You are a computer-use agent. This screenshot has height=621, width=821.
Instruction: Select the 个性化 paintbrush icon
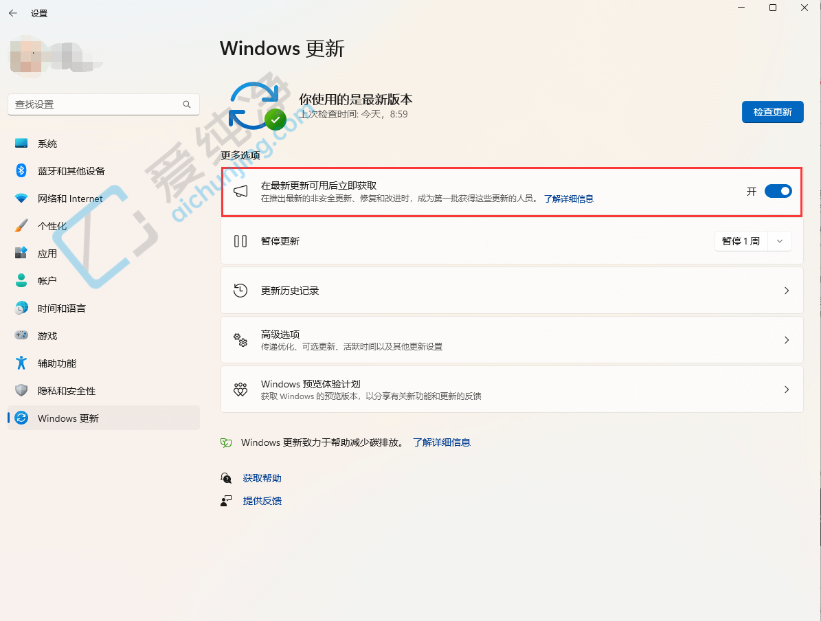(x=19, y=225)
